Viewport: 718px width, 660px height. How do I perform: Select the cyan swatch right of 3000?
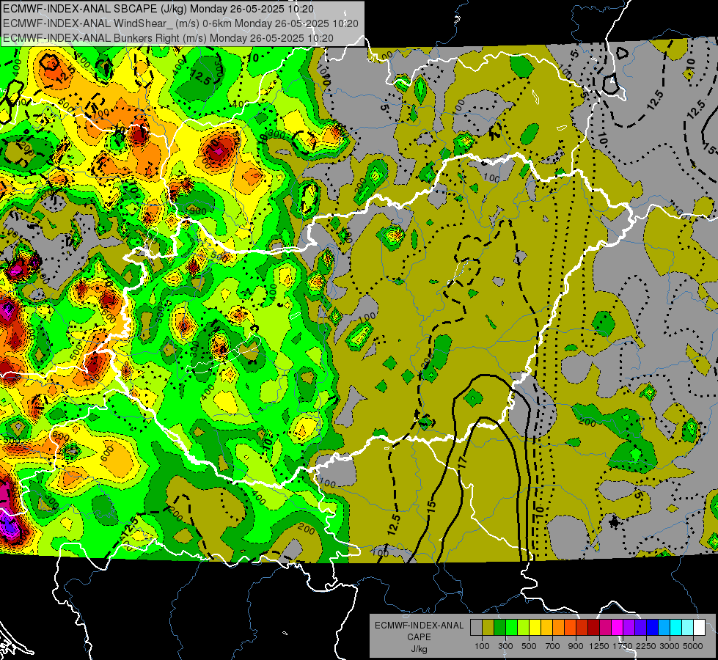coord(676,628)
